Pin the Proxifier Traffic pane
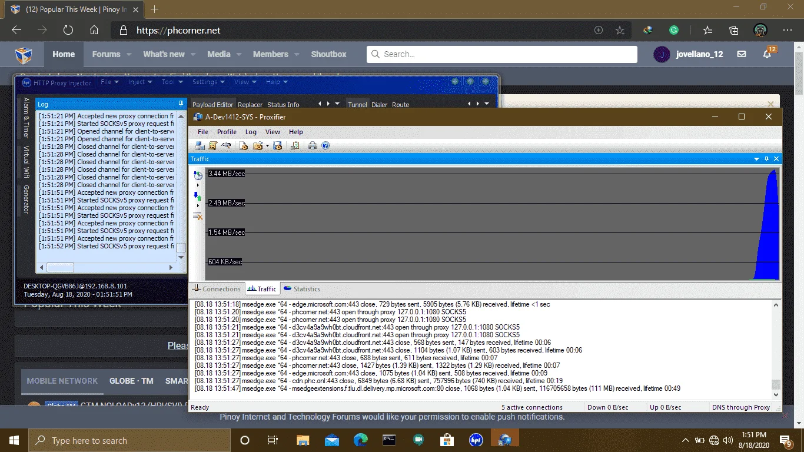Viewport: 804px width, 452px height. [x=766, y=159]
